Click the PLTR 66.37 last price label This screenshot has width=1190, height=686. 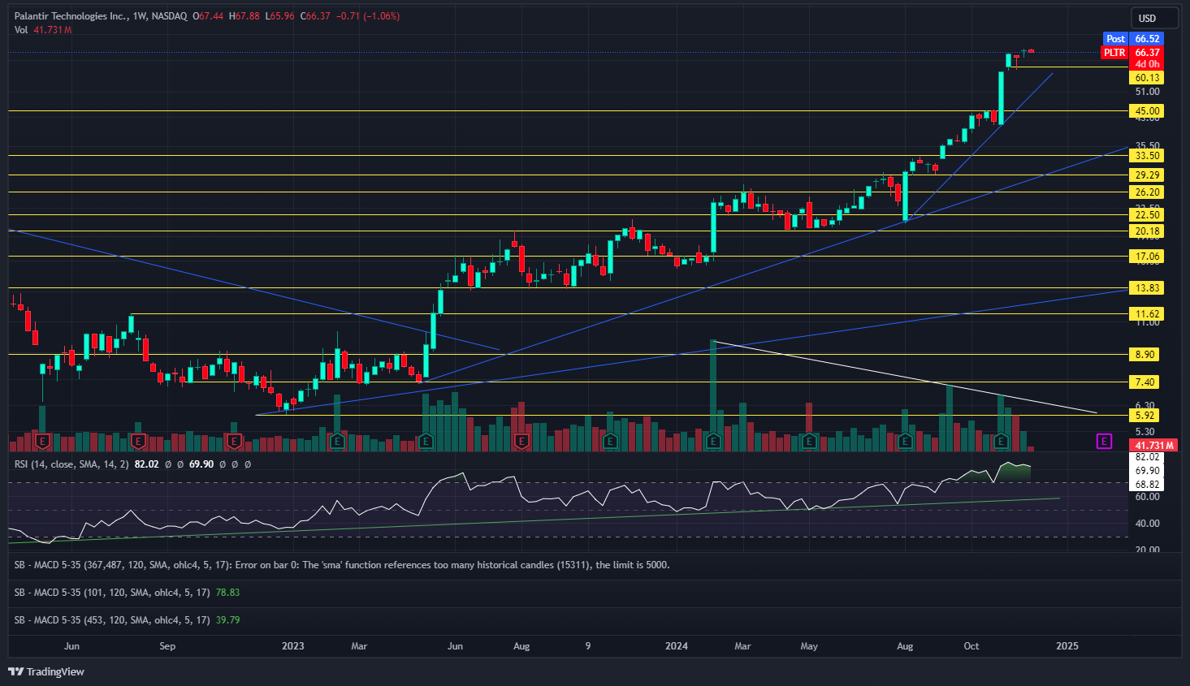pyautogui.click(x=1132, y=53)
